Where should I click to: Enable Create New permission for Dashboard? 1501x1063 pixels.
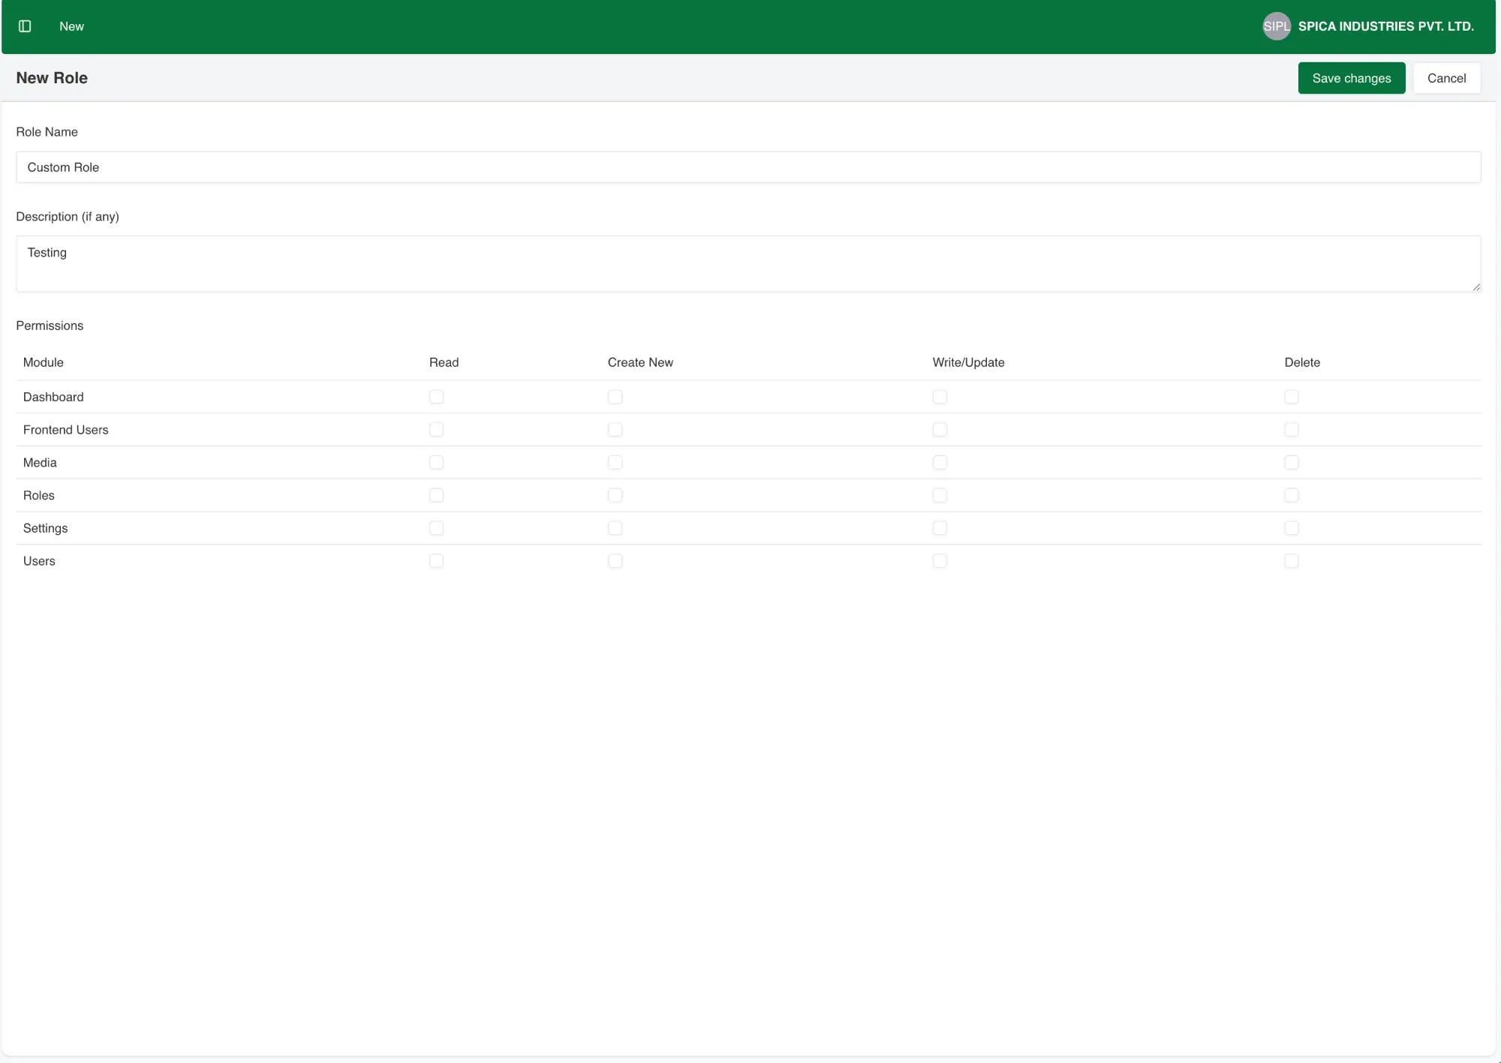click(x=615, y=397)
